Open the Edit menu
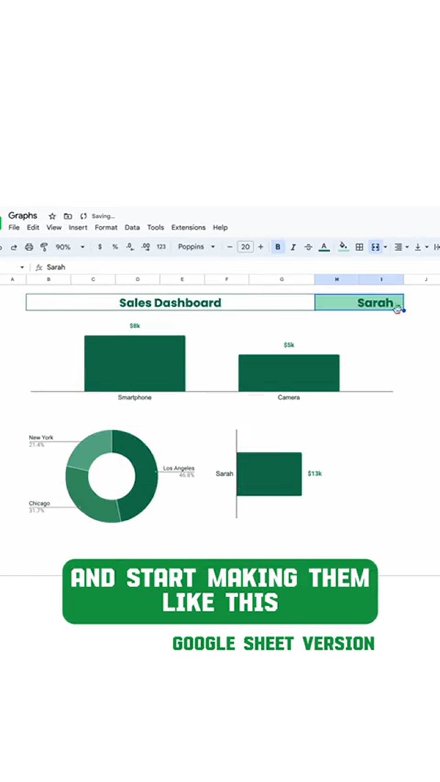This screenshot has height=782, width=440. point(33,227)
